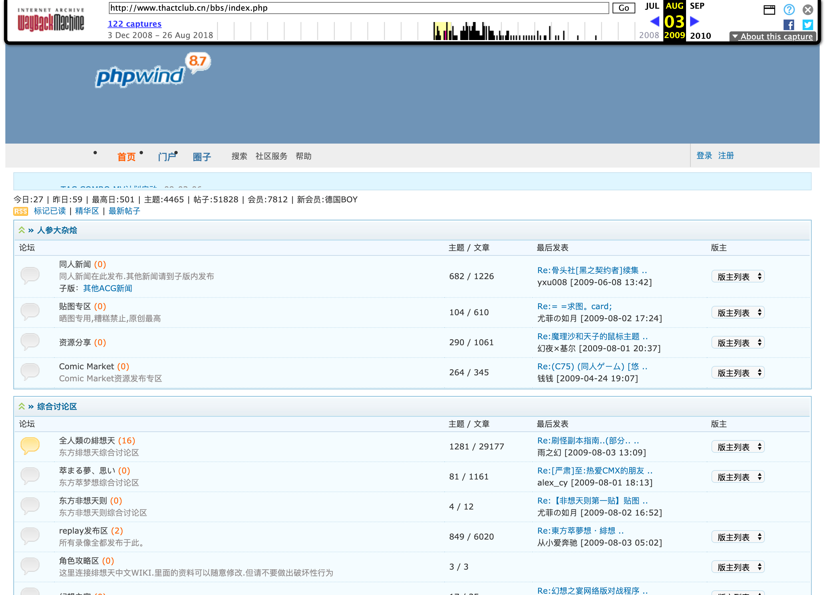825x595 pixels.
Task: Click the phpwind 8.7 logo
Action: click(x=153, y=70)
